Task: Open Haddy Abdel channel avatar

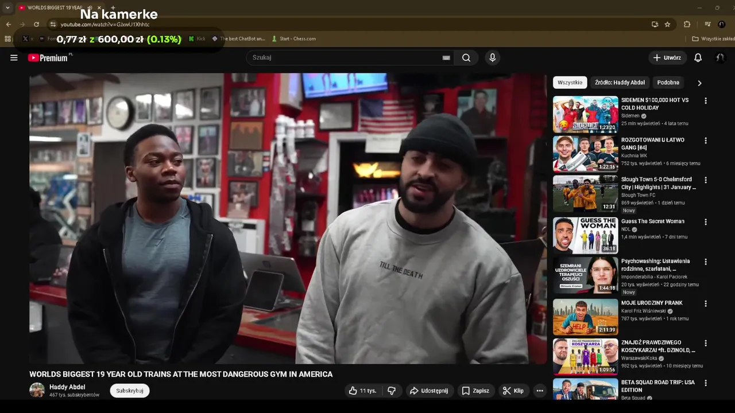Action: point(37,390)
